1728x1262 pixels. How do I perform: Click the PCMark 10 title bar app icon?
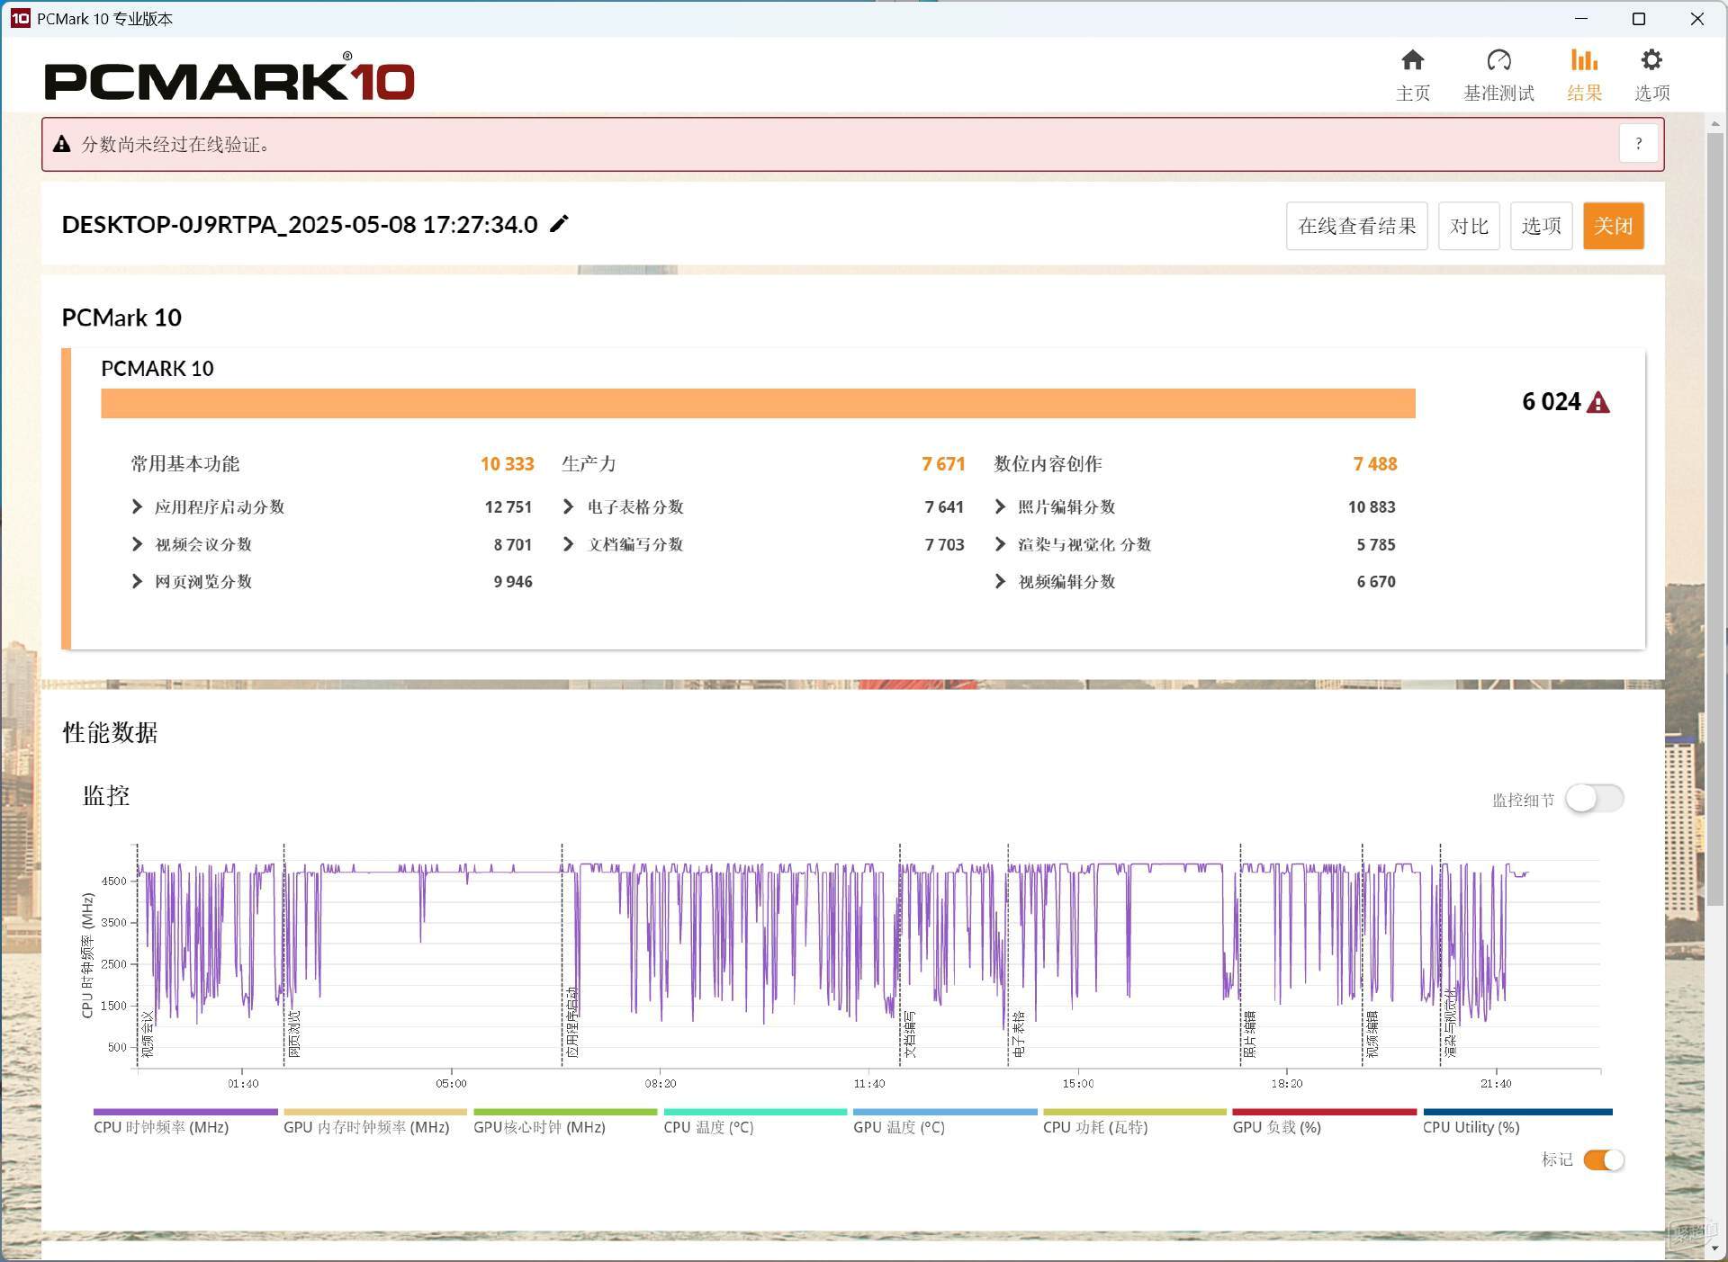tap(20, 18)
